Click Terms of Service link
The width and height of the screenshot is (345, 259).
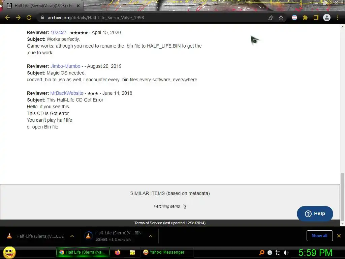170,223
